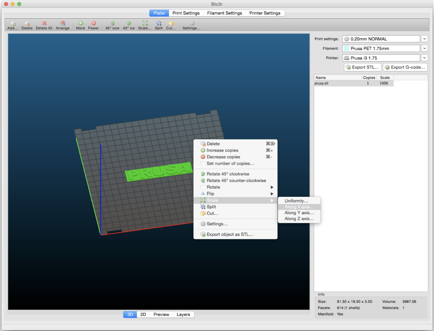Click the Prusa PET filament color swatch
Image resolution: width=434 pixels, height=331 pixels.
(x=346, y=49)
